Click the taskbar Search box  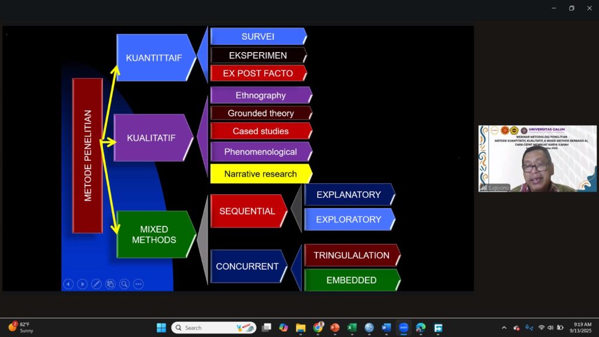click(214, 328)
